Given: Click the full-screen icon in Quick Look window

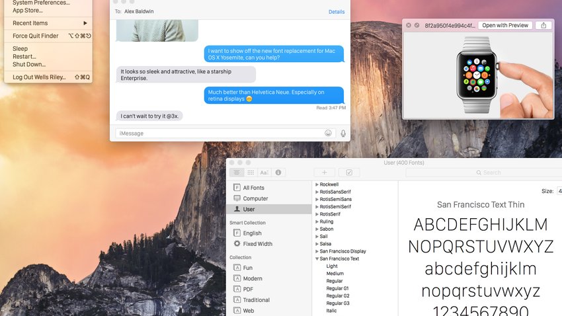Looking at the screenshot, I should tap(417, 25).
